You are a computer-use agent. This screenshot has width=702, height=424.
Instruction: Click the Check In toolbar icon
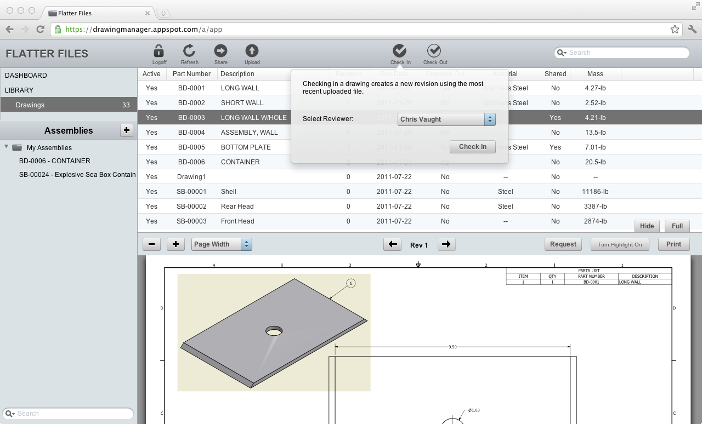pos(400,50)
